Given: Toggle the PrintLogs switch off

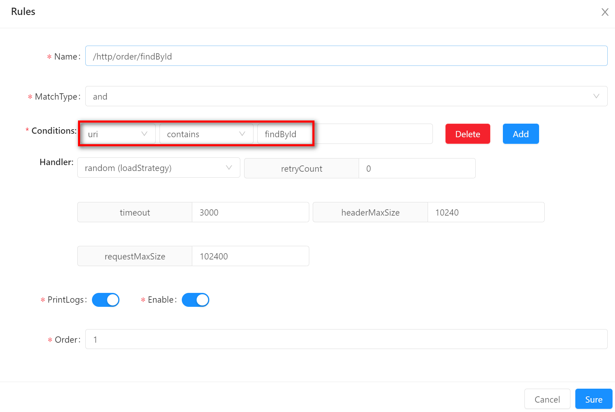Looking at the screenshot, I should pyautogui.click(x=106, y=300).
